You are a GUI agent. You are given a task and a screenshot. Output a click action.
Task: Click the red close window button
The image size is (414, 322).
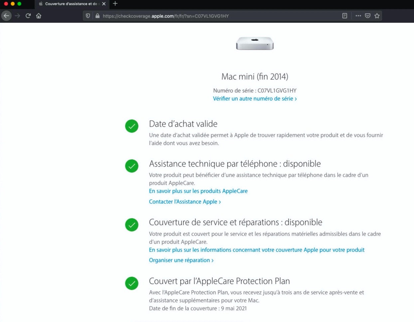click(6, 4)
